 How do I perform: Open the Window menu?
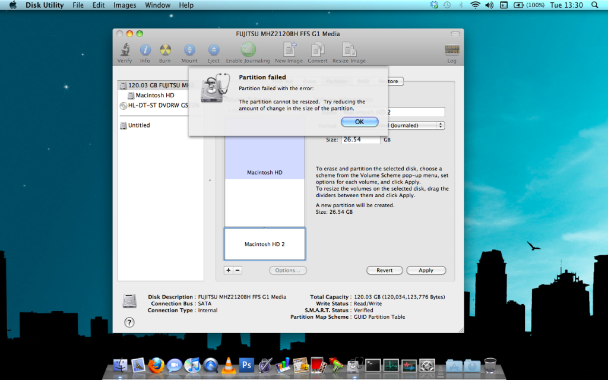(157, 5)
